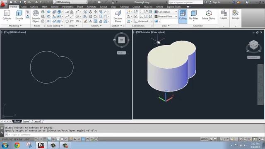The image size is (265, 149).
Task: Open the Layers panel button
Action: click(x=224, y=14)
